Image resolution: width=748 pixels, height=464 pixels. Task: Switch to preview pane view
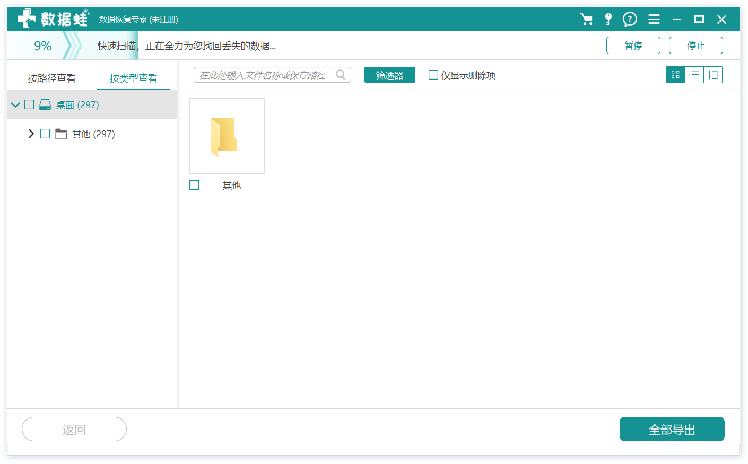713,75
